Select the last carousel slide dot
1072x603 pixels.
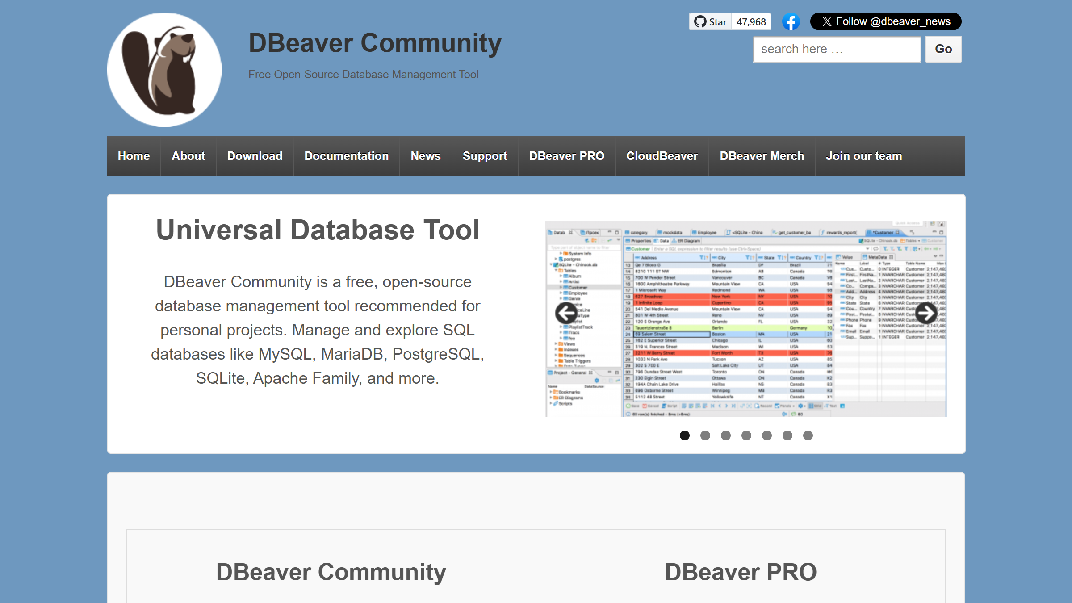point(808,435)
